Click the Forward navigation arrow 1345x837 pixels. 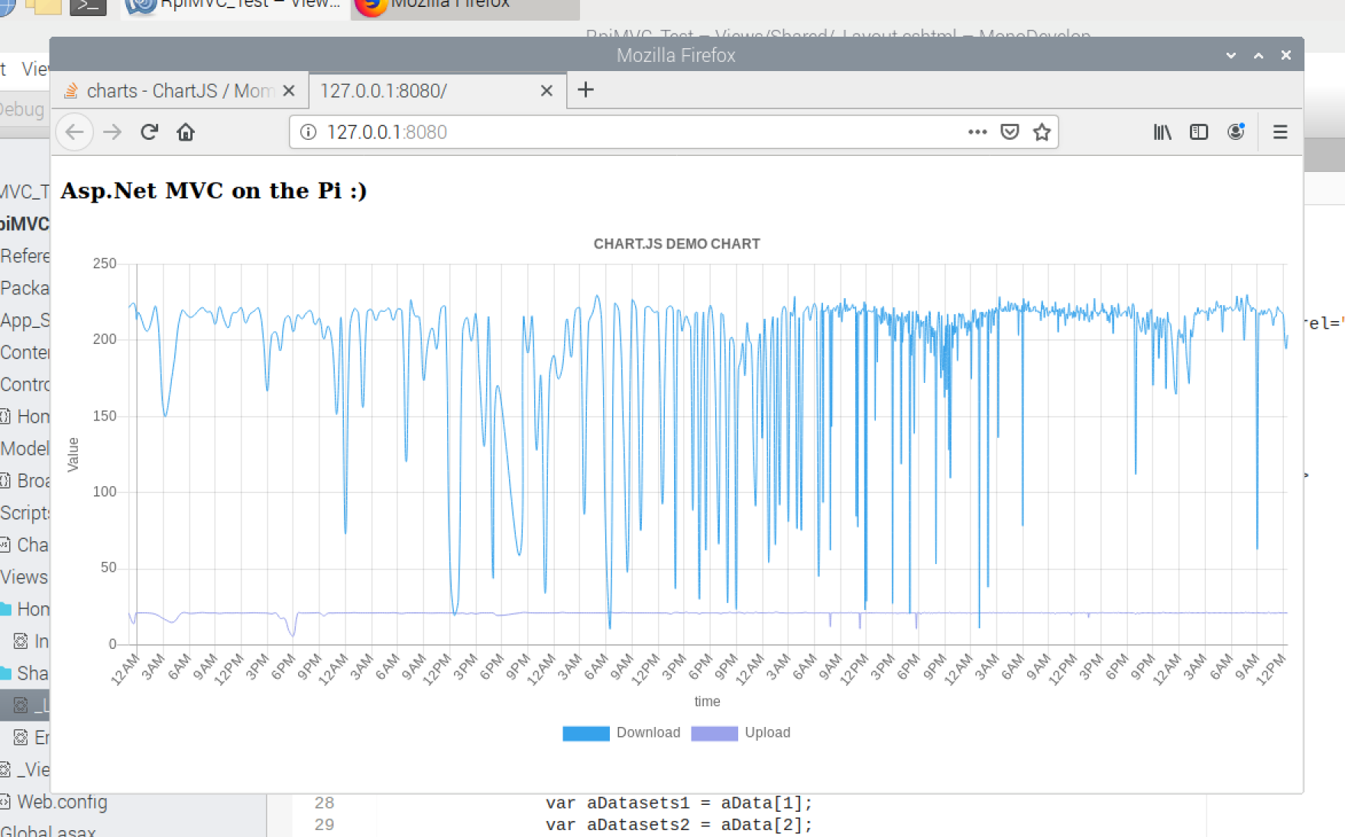pos(112,132)
